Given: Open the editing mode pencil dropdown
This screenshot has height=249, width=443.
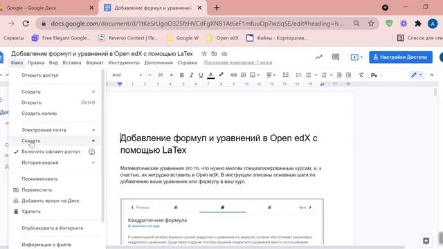Looking at the screenshot, I should pos(417,75).
